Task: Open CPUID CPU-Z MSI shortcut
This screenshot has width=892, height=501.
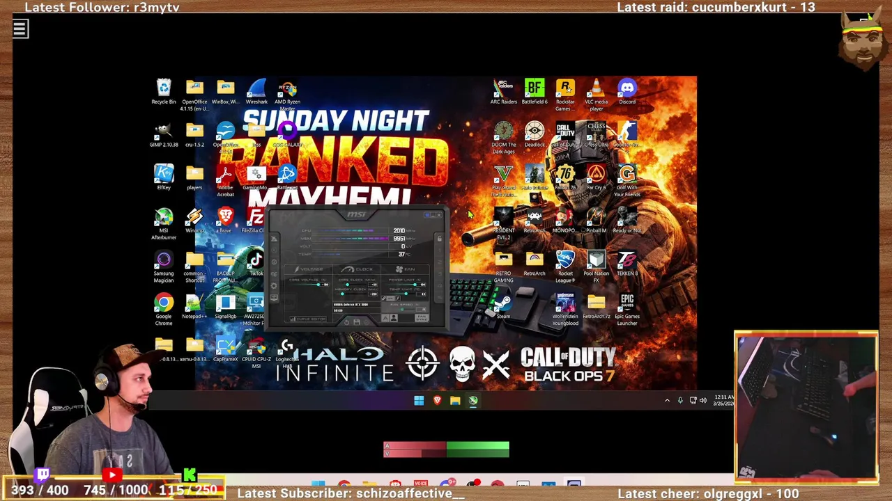Action: point(256,353)
